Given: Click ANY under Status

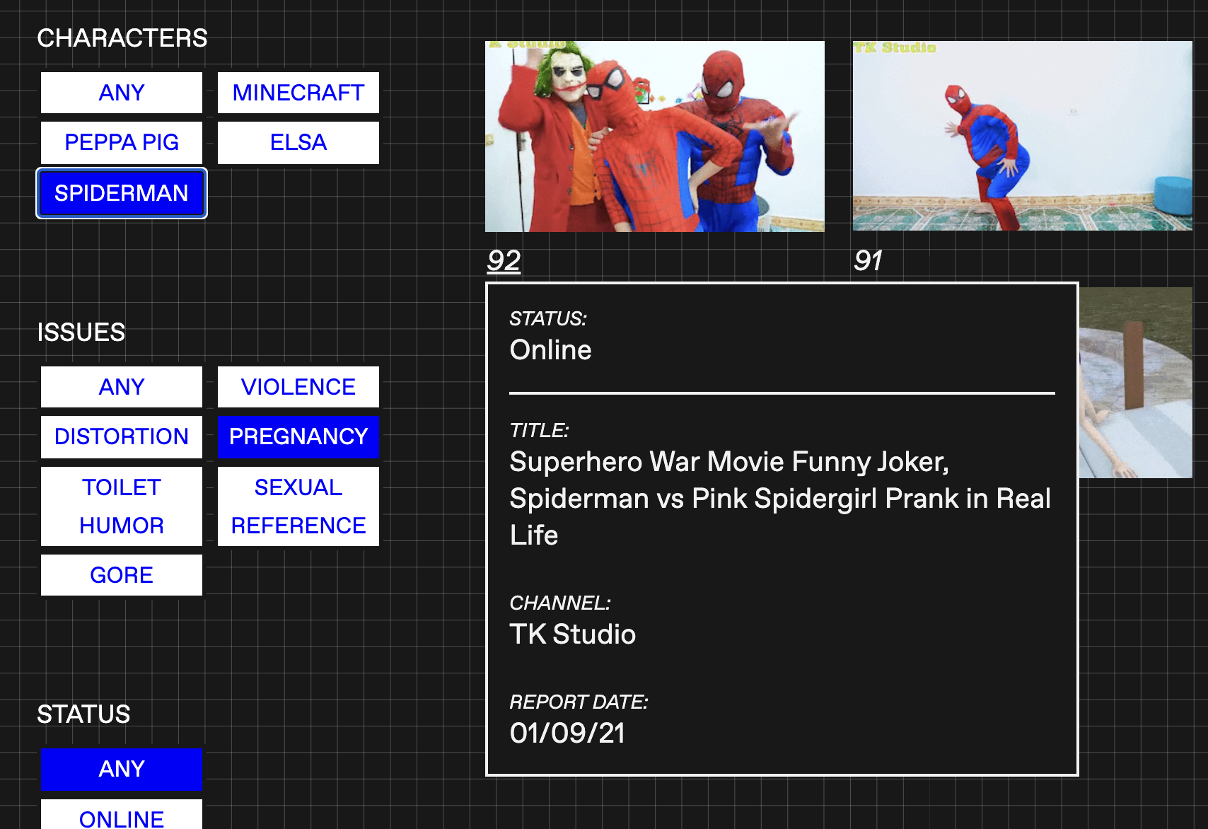Looking at the screenshot, I should 122,769.
